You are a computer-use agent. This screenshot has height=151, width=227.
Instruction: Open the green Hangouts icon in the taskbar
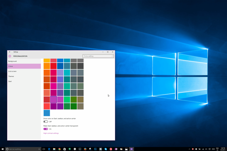(x=70, y=149)
